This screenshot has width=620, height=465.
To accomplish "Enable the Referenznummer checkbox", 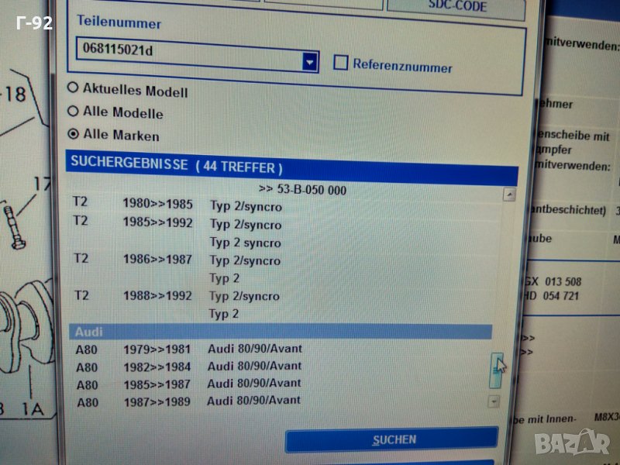I will pos(340,64).
